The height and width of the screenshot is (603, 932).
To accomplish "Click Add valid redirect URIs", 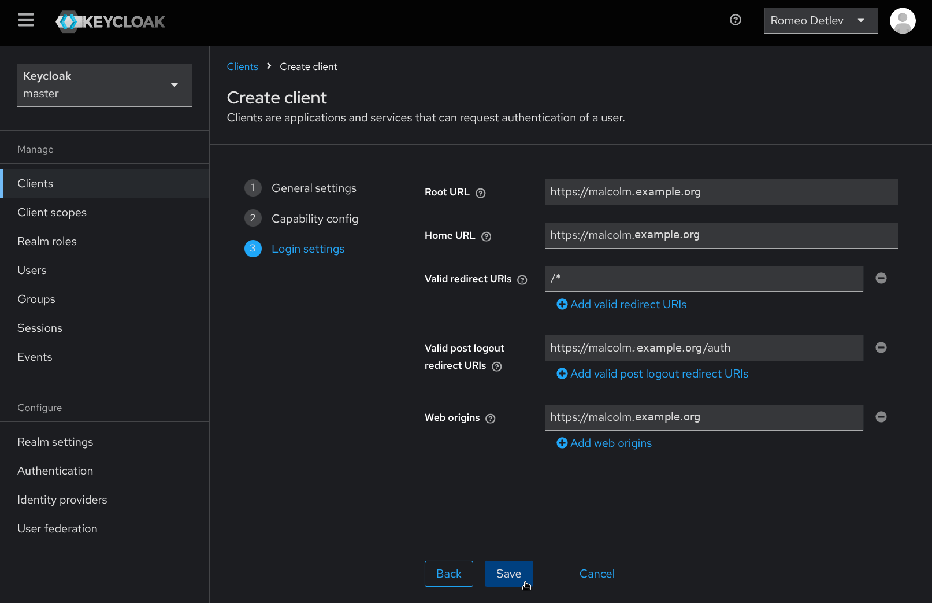I will pyautogui.click(x=622, y=305).
